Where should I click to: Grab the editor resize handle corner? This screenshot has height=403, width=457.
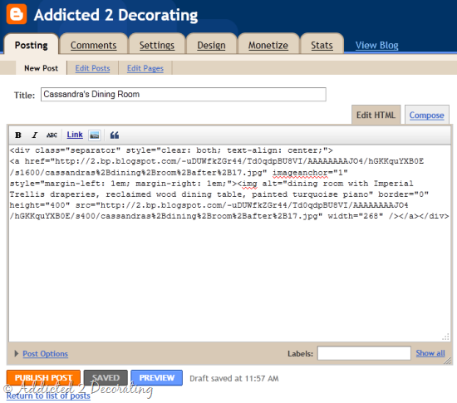(447, 361)
